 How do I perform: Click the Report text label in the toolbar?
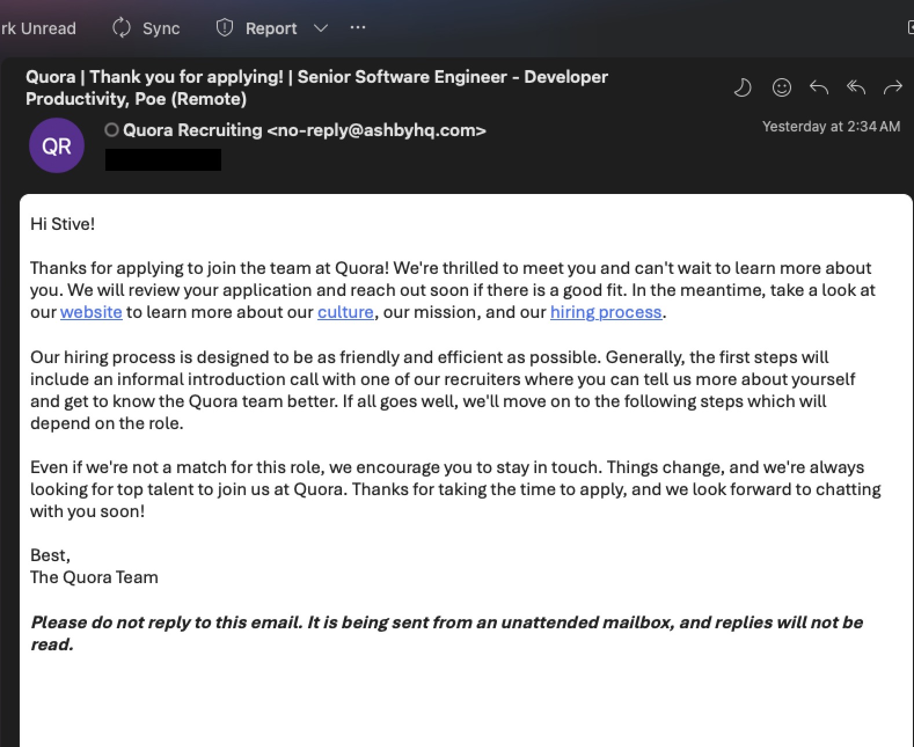(x=270, y=28)
